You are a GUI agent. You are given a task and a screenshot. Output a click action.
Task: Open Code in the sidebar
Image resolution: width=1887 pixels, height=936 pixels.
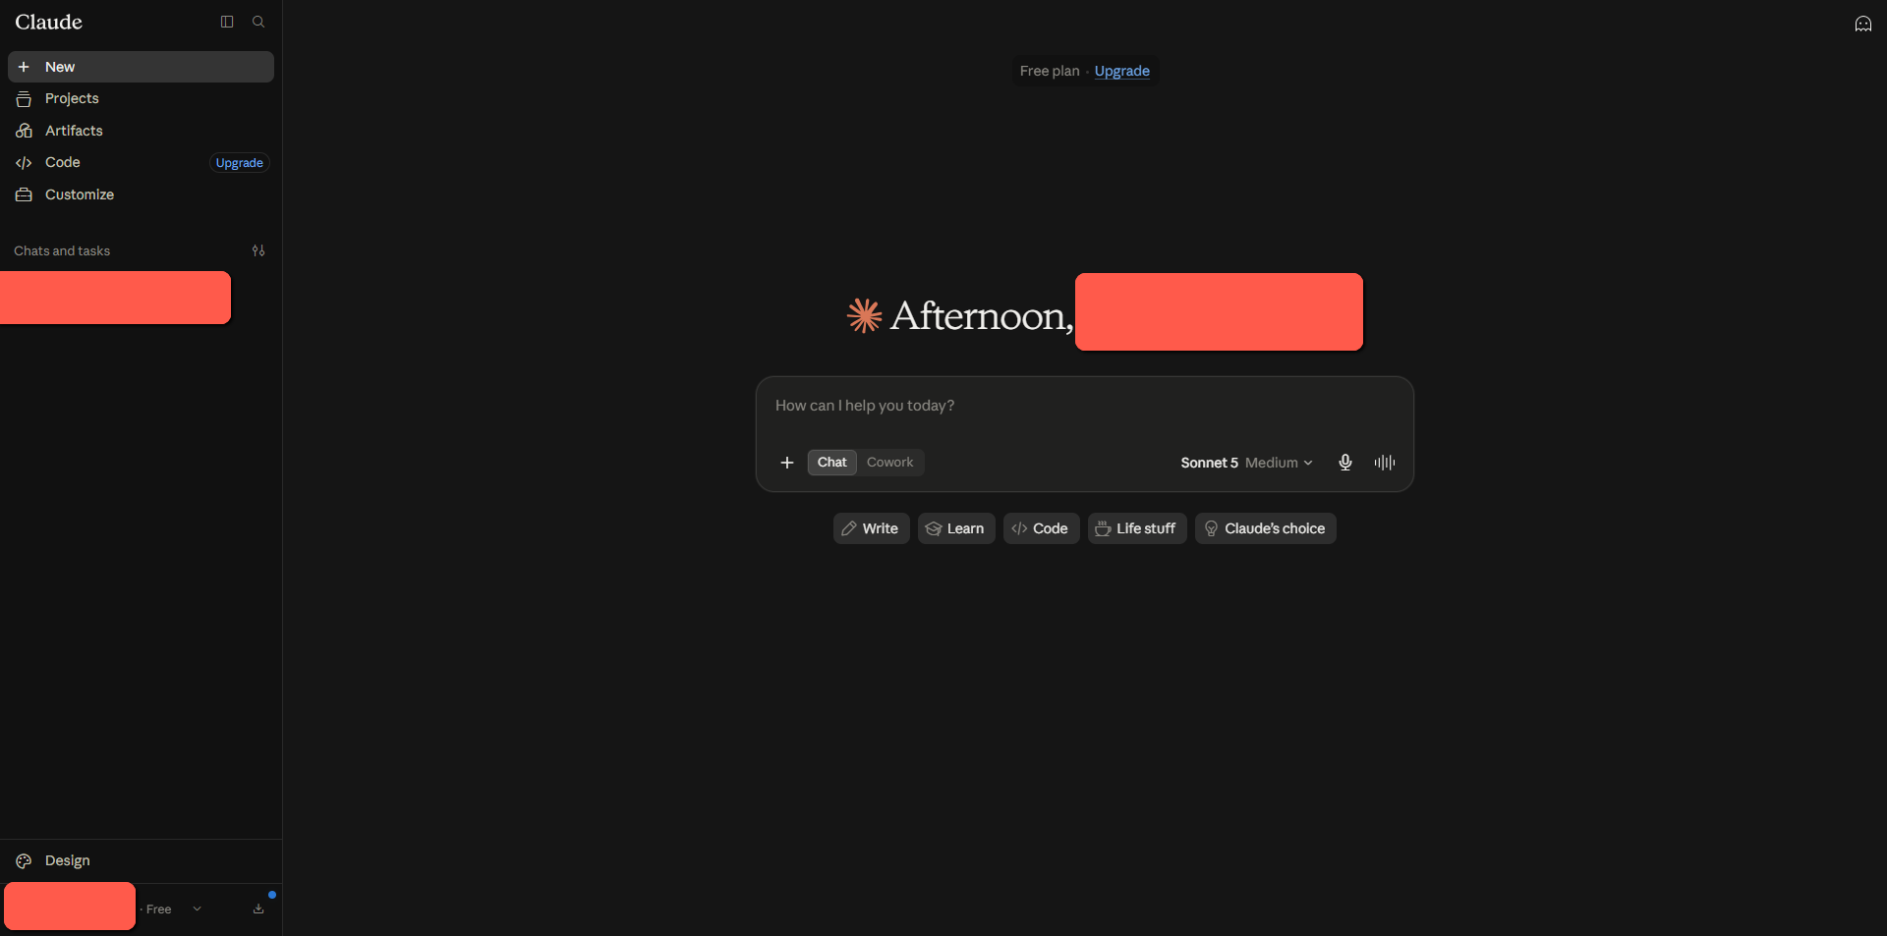point(108,162)
